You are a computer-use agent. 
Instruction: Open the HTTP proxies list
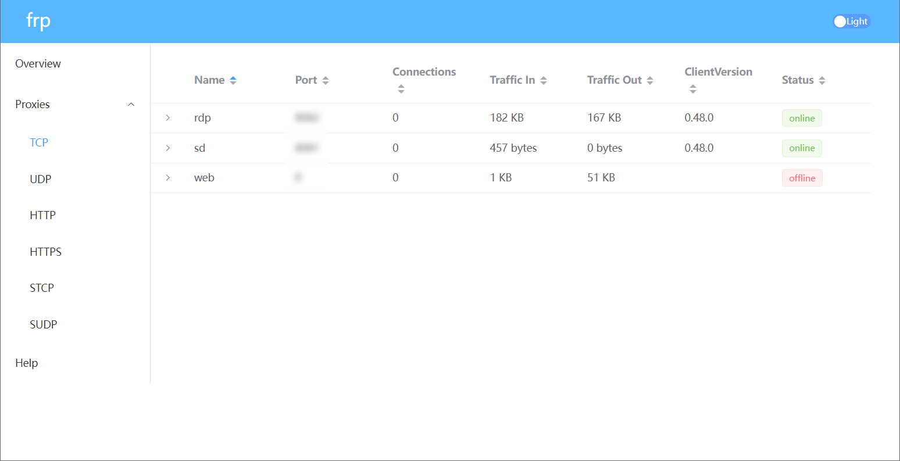coord(43,215)
